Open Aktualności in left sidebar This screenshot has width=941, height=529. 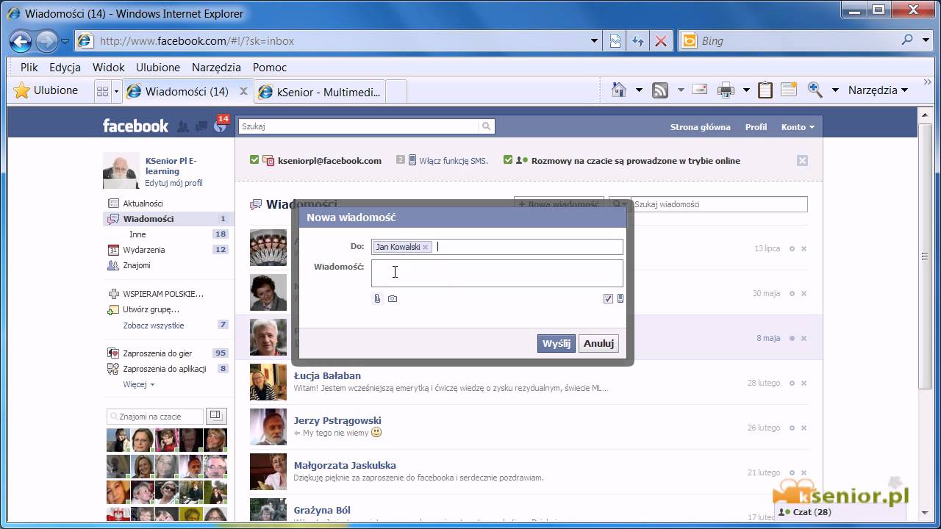point(143,204)
